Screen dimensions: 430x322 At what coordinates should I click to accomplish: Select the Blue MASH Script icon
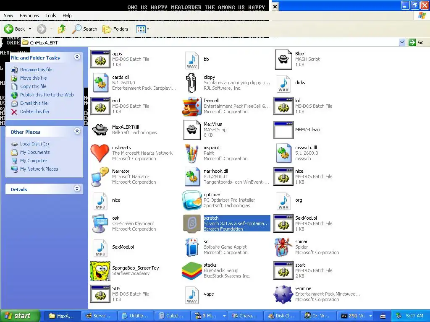click(283, 59)
